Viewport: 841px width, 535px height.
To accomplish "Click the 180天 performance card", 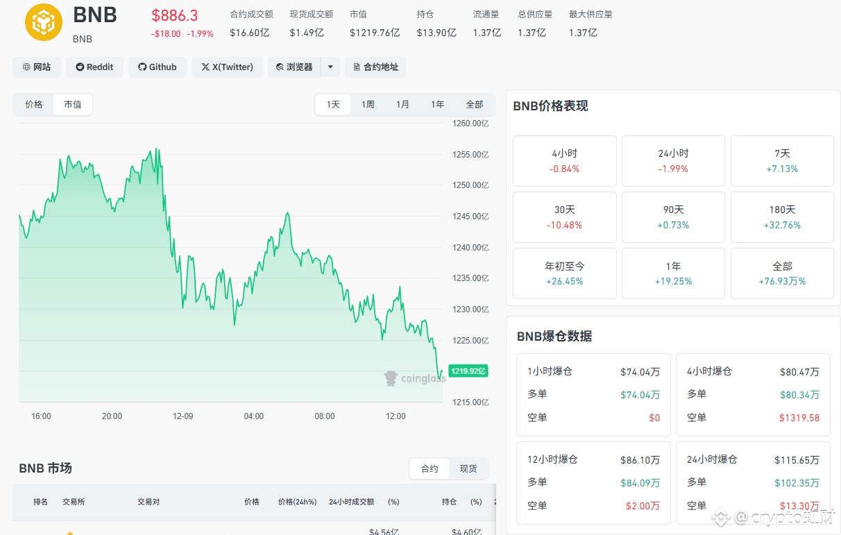I will pyautogui.click(x=782, y=217).
